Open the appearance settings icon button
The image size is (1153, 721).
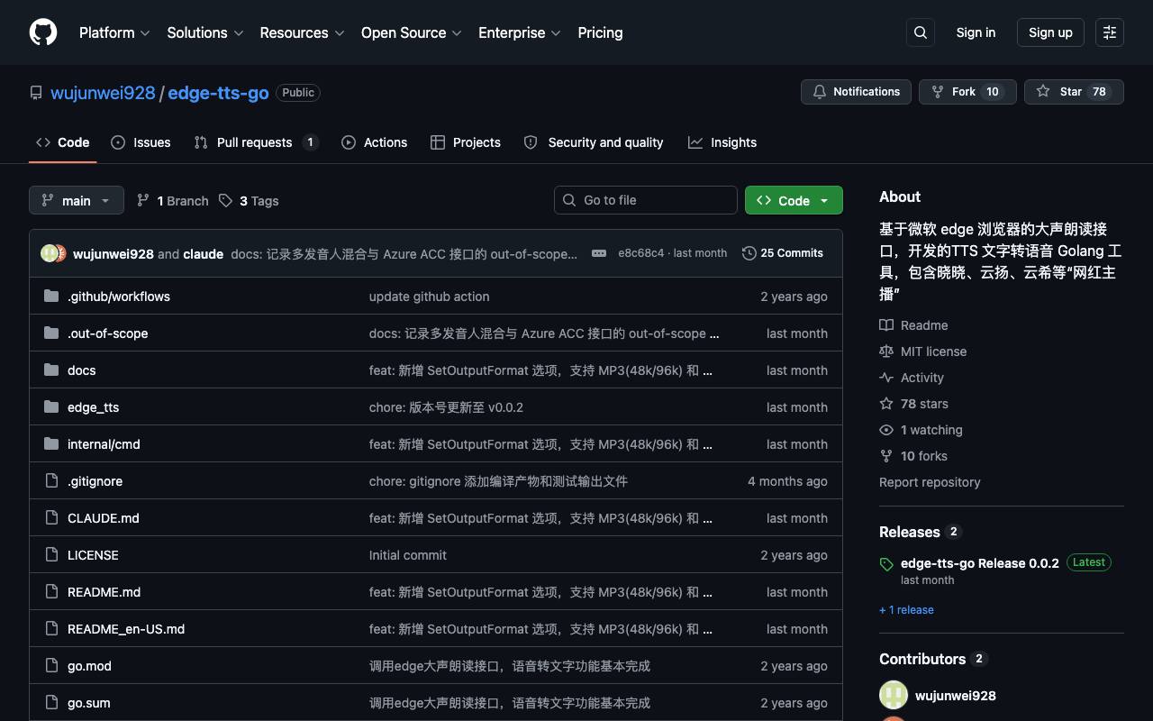click(x=1110, y=32)
